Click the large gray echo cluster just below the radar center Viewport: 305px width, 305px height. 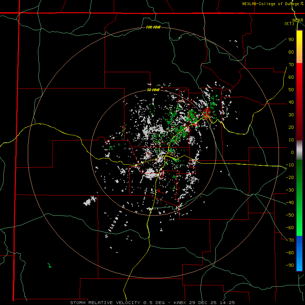pyautogui.click(x=151, y=173)
